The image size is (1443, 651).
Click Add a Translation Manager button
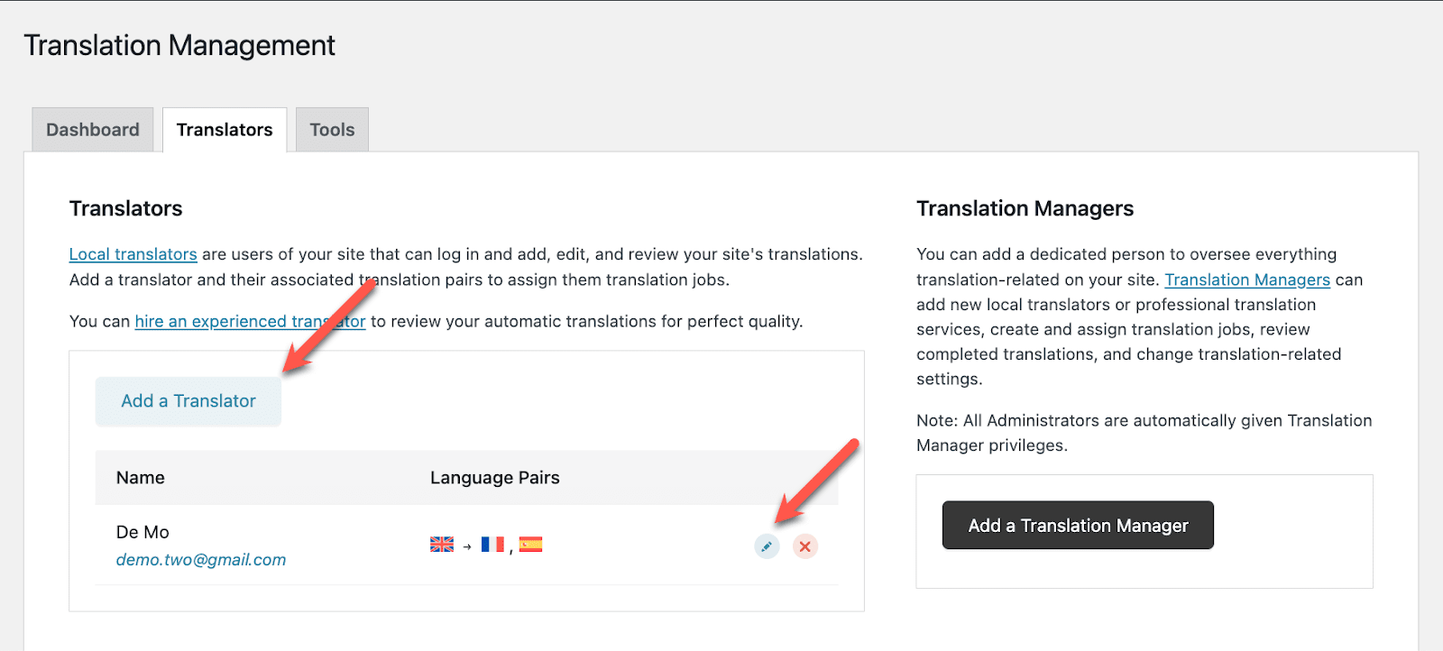tap(1078, 526)
